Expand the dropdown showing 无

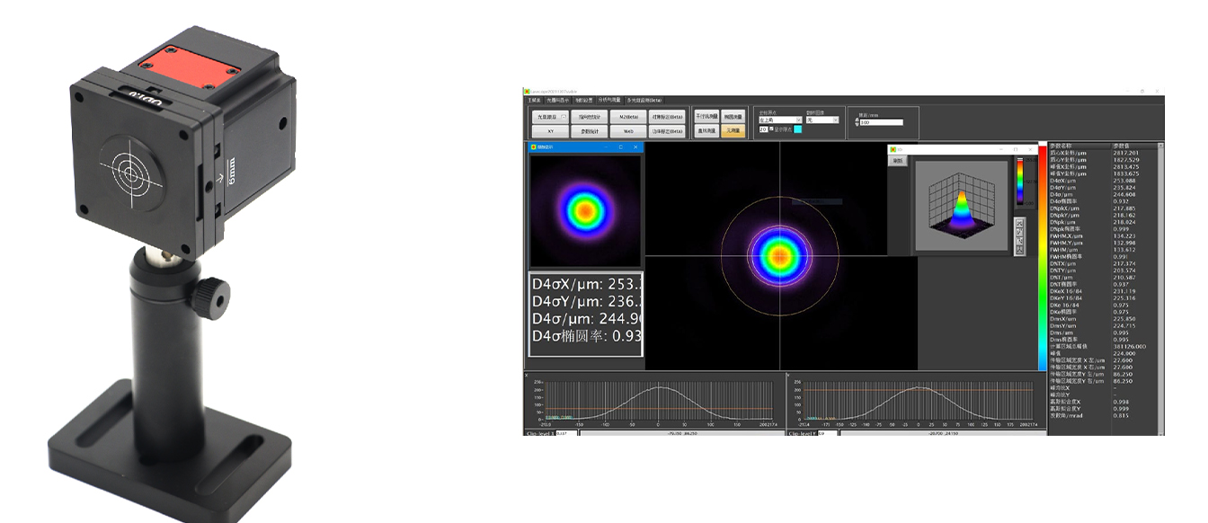pyautogui.click(x=822, y=120)
